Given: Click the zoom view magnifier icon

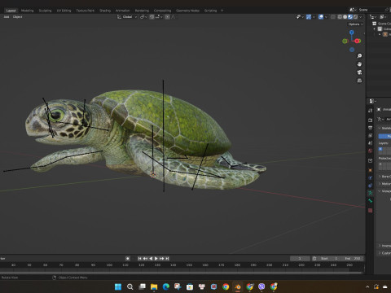Looking at the screenshot, I should click(x=359, y=56).
